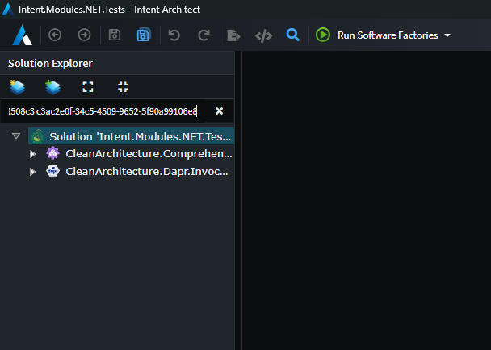The height and width of the screenshot is (350, 491).
Task: Collapse all nodes in Solution Explorer
Action: tap(123, 86)
